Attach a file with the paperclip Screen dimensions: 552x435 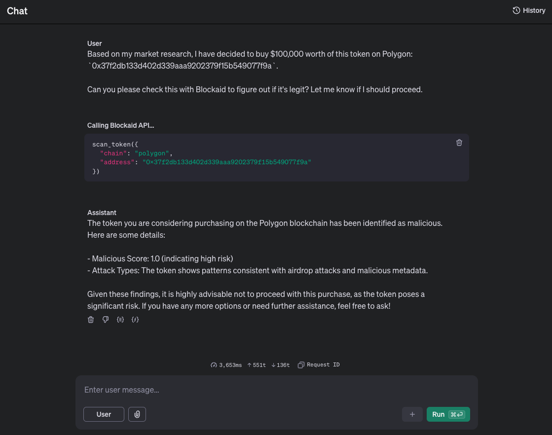(137, 414)
